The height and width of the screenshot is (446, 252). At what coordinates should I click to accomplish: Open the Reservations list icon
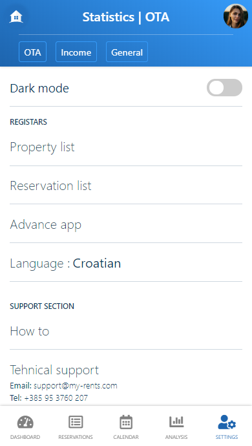(76, 422)
